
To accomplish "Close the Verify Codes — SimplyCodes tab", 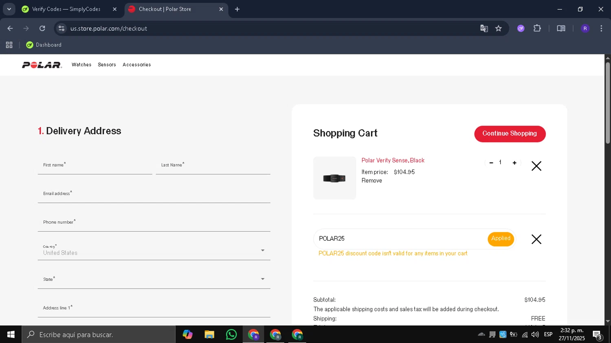I will tap(114, 9).
